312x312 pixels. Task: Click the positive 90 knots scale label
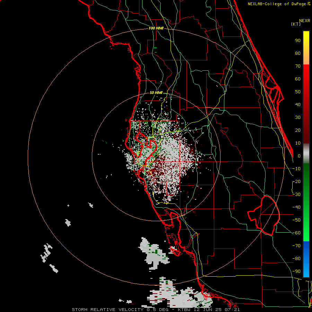click(x=298, y=41)
